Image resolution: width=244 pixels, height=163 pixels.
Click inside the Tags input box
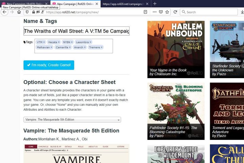[x=74, y=46]
